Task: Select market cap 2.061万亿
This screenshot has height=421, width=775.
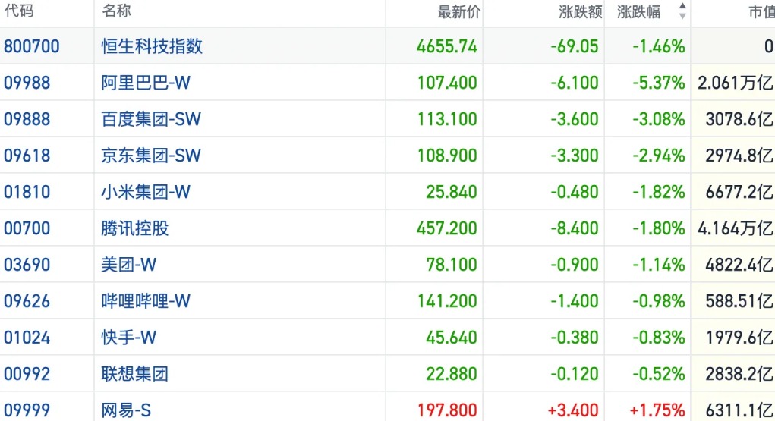Action: [x=736, y=83]
